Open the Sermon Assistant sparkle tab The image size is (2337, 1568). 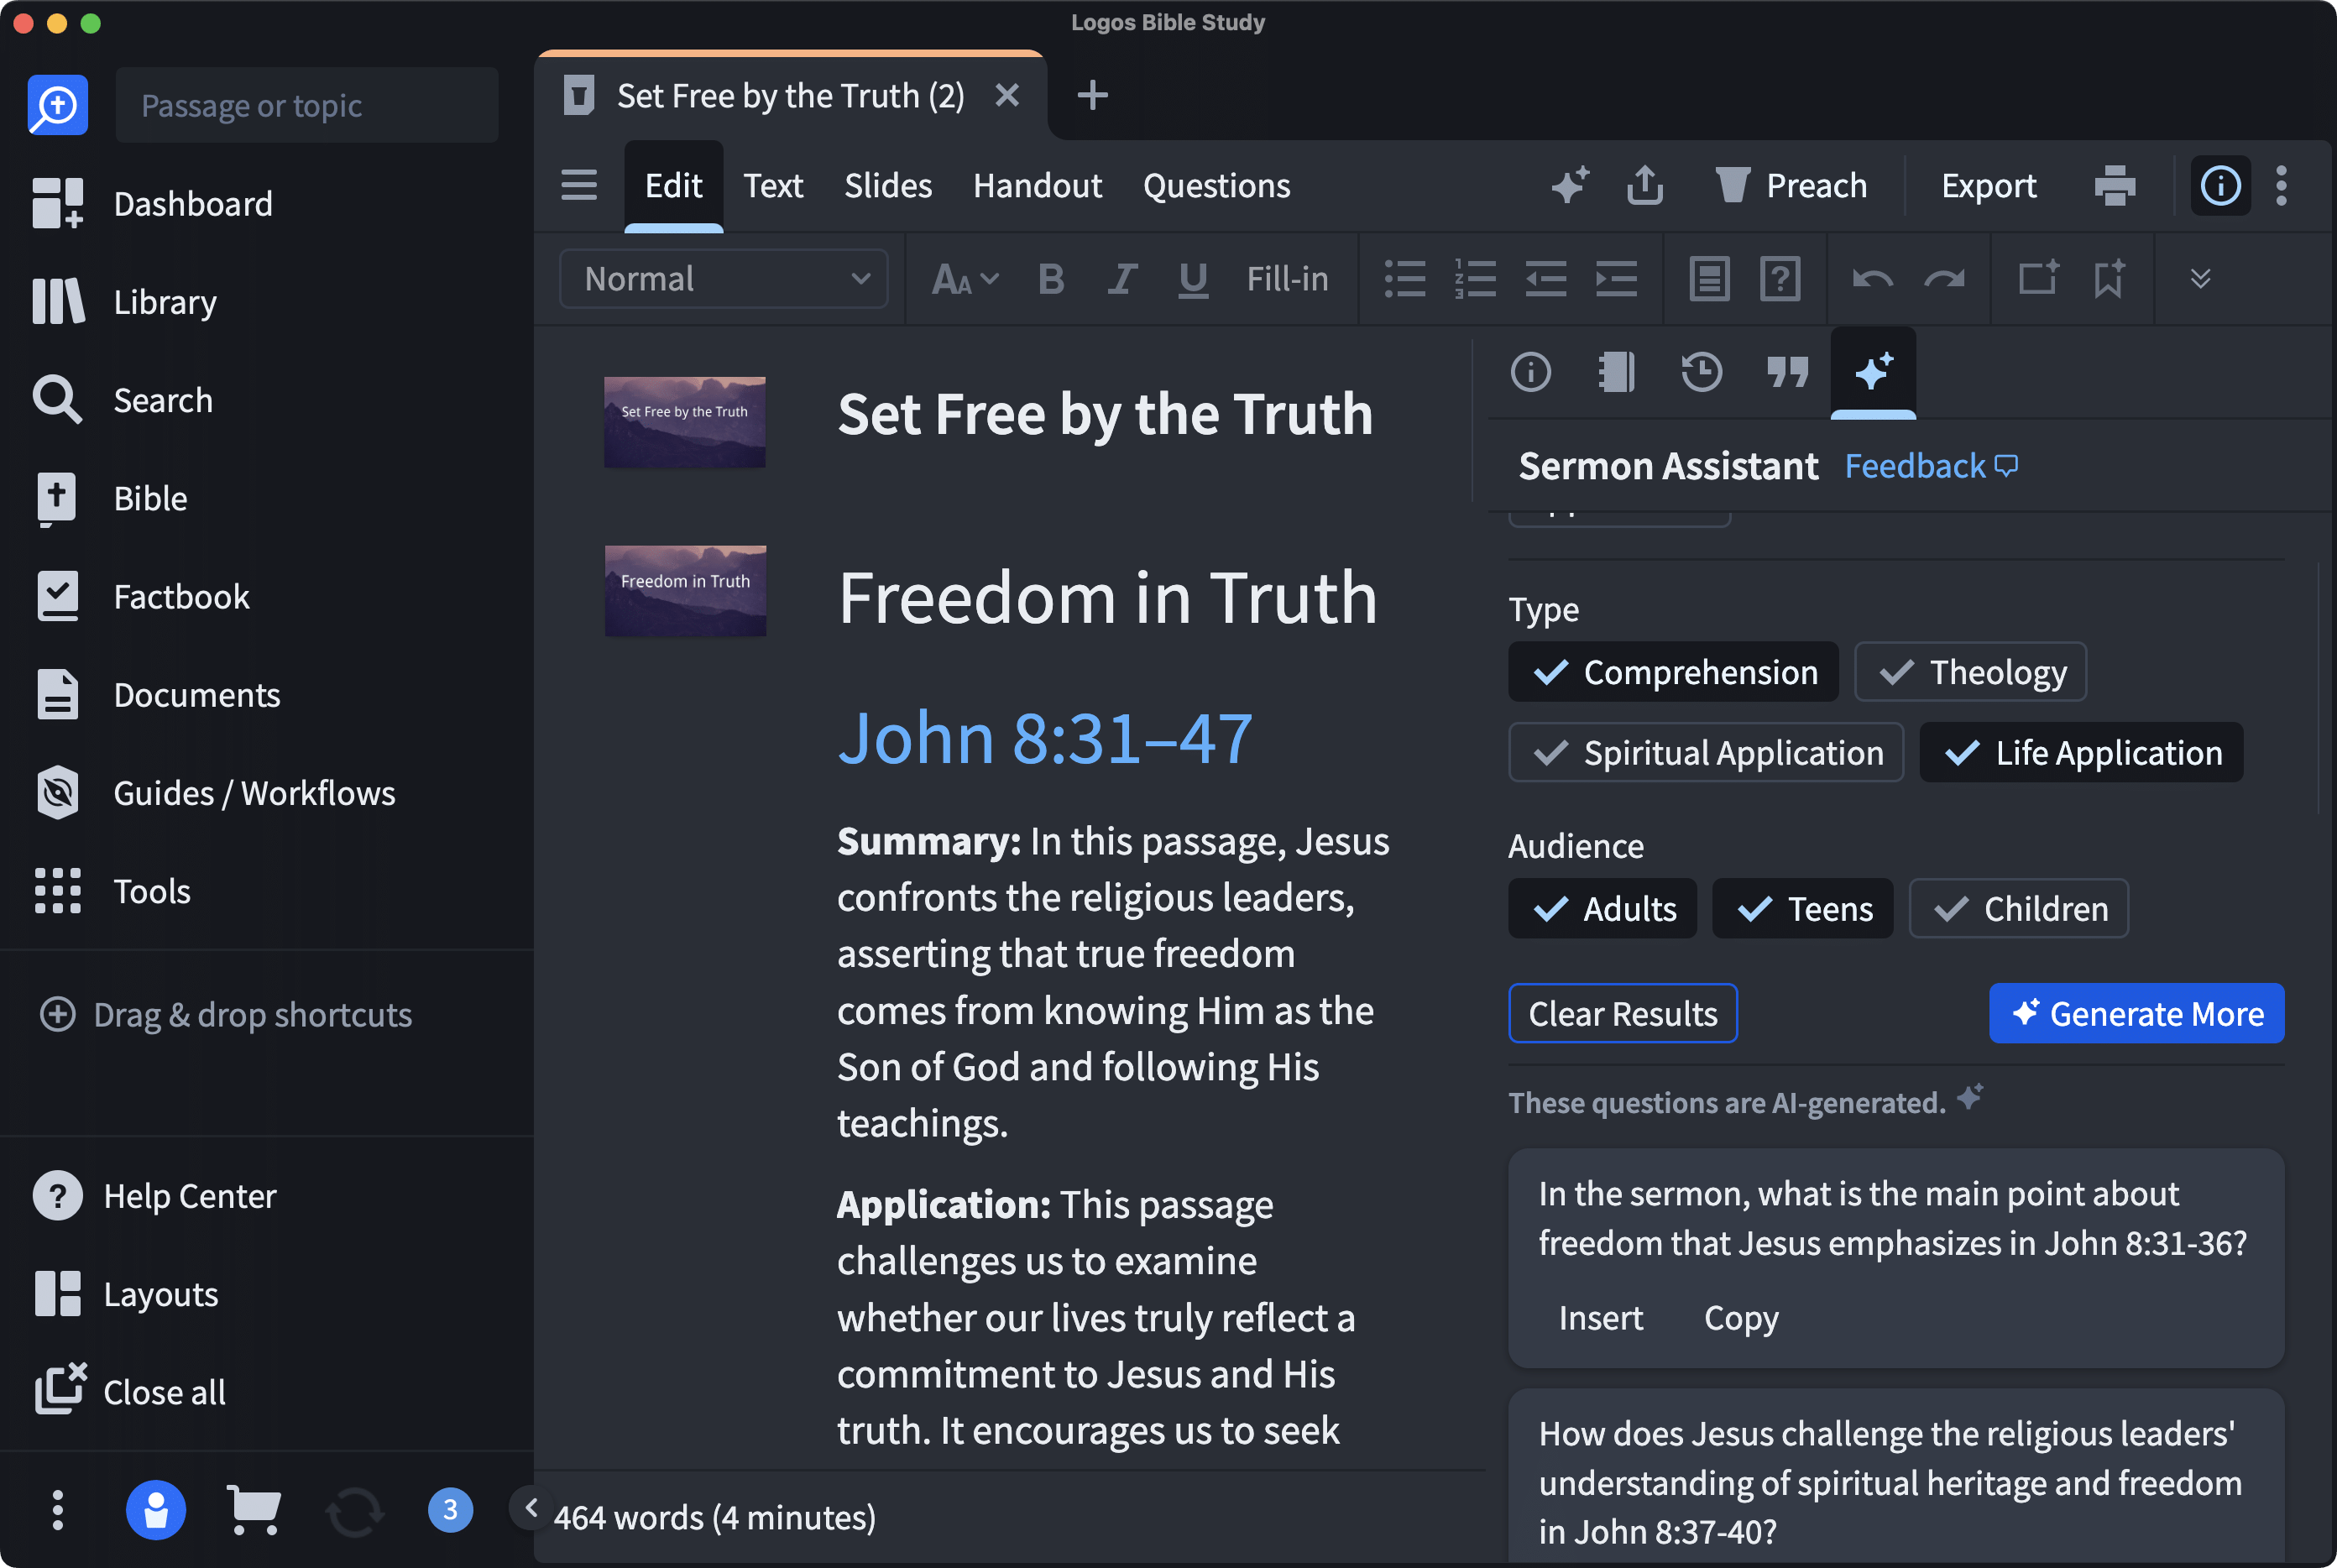coord(1873,372)
